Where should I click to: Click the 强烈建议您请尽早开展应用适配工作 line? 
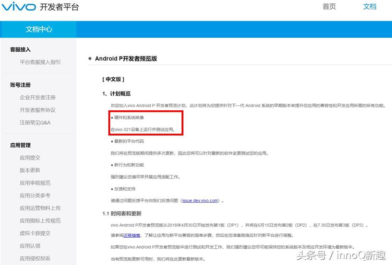[145, 177]
